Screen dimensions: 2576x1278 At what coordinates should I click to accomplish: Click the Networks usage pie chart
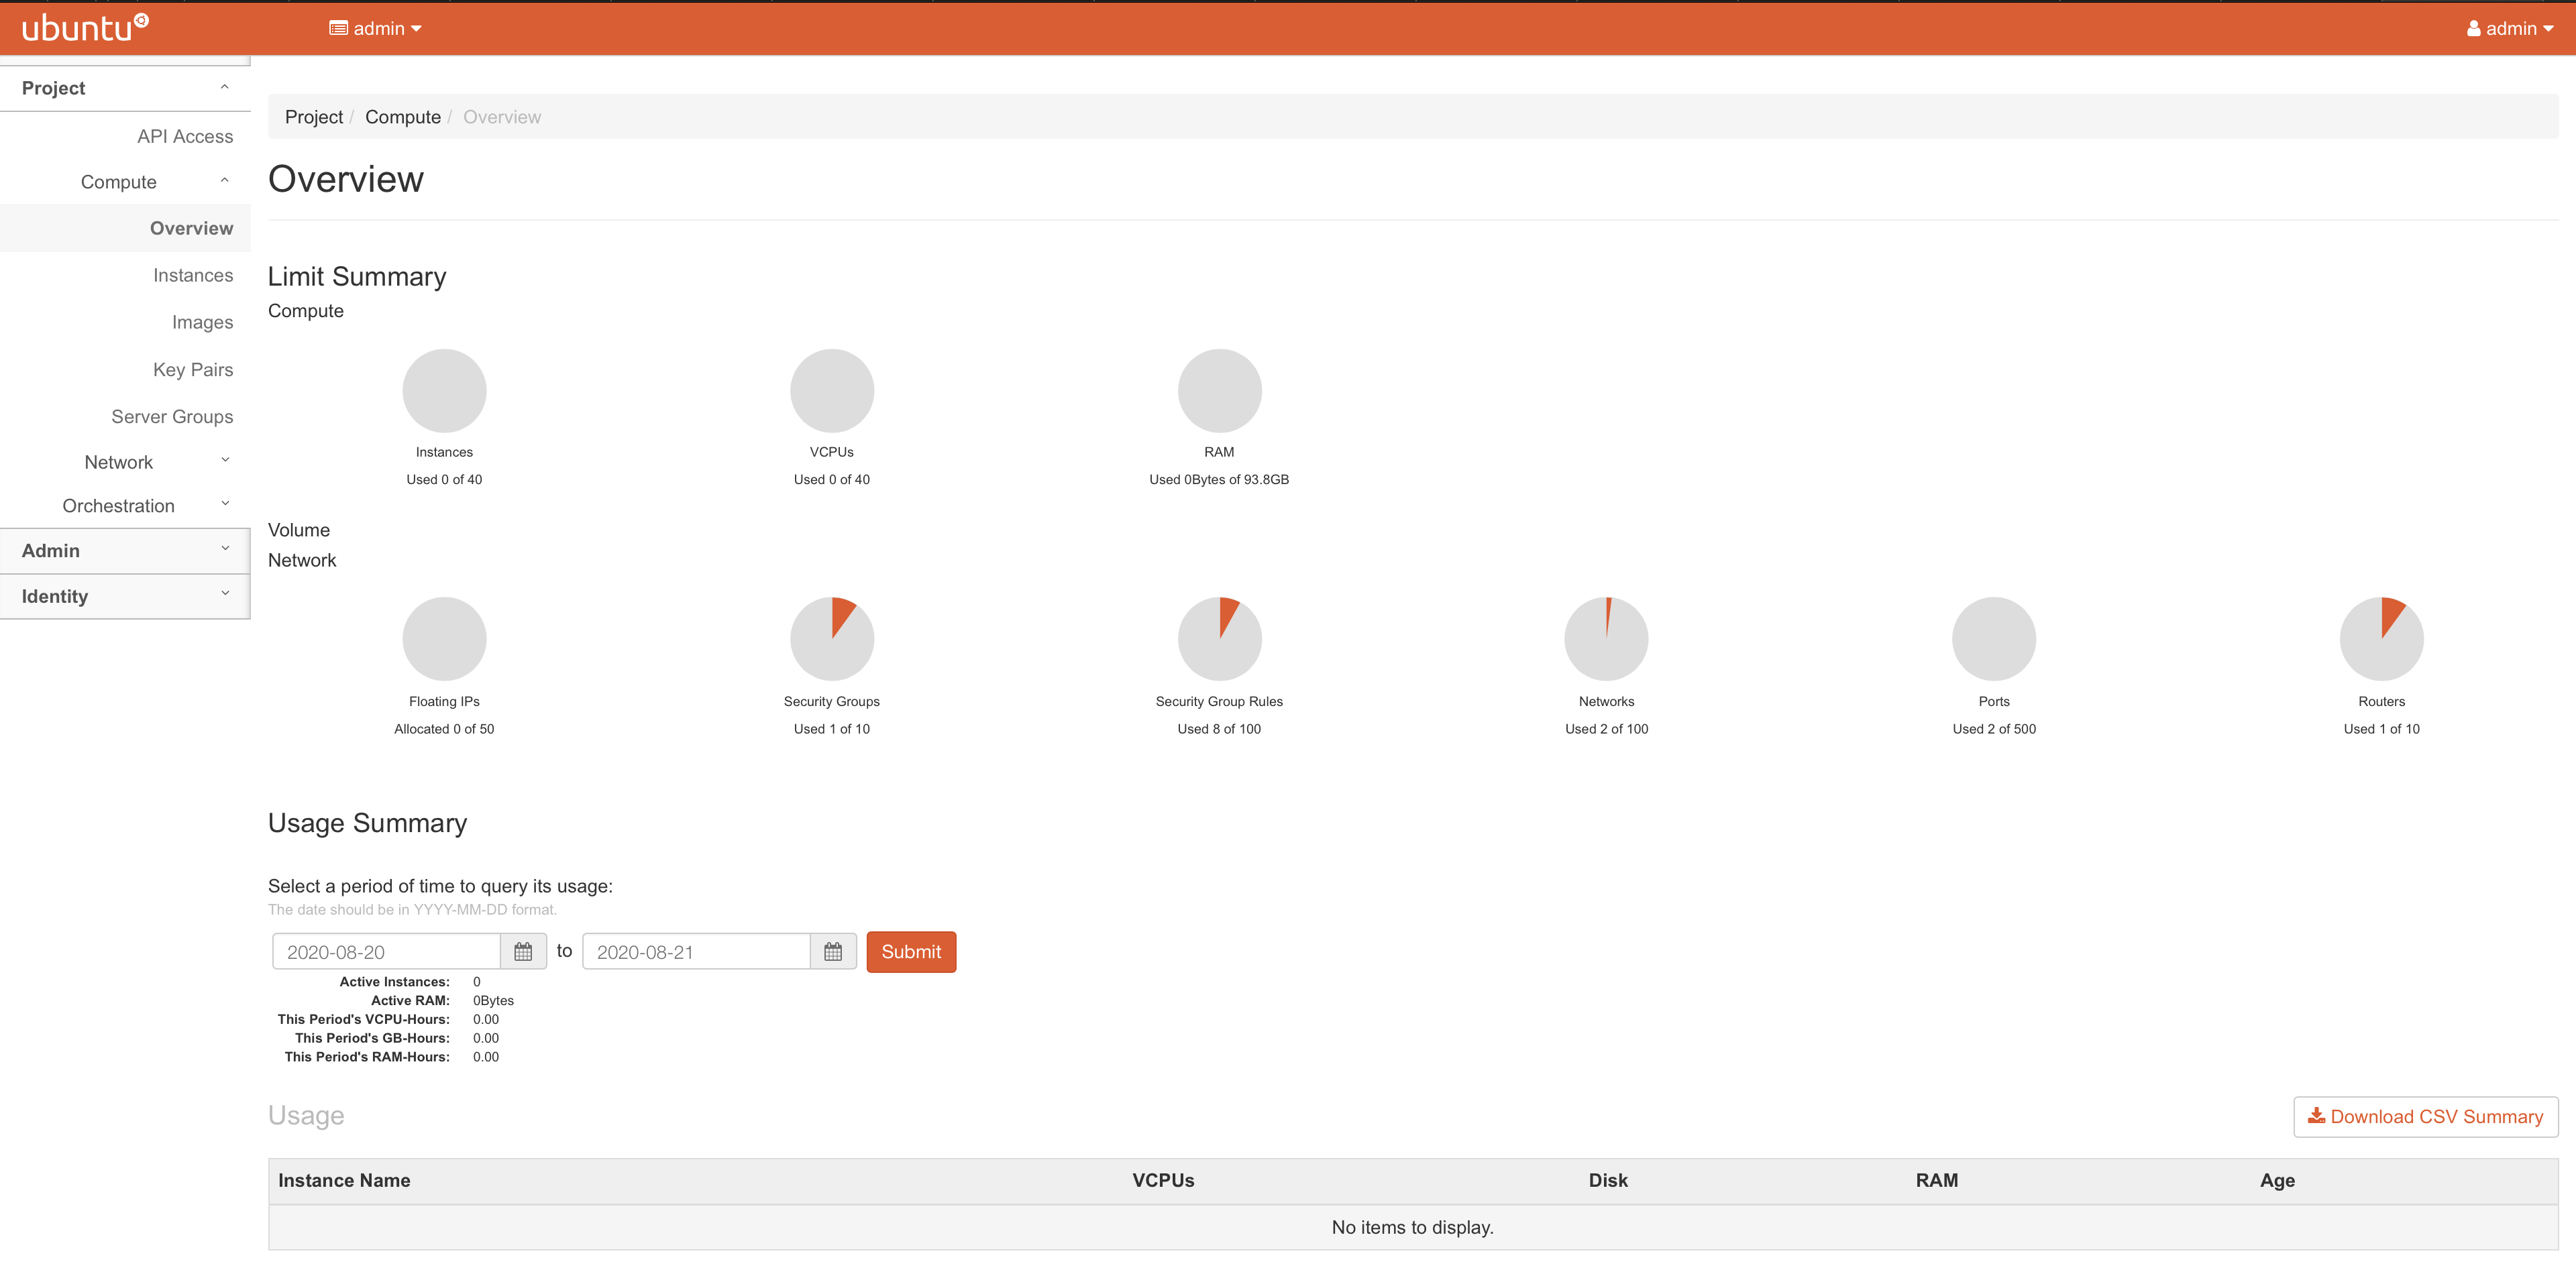[1606, 638]
